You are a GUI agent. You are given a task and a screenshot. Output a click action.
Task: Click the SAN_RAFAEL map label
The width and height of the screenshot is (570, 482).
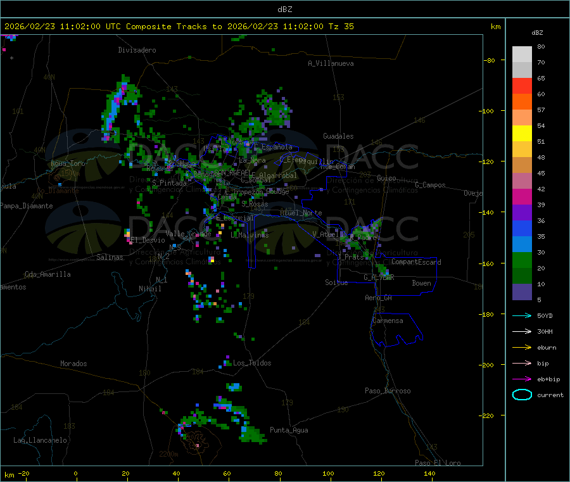[232, 173]
